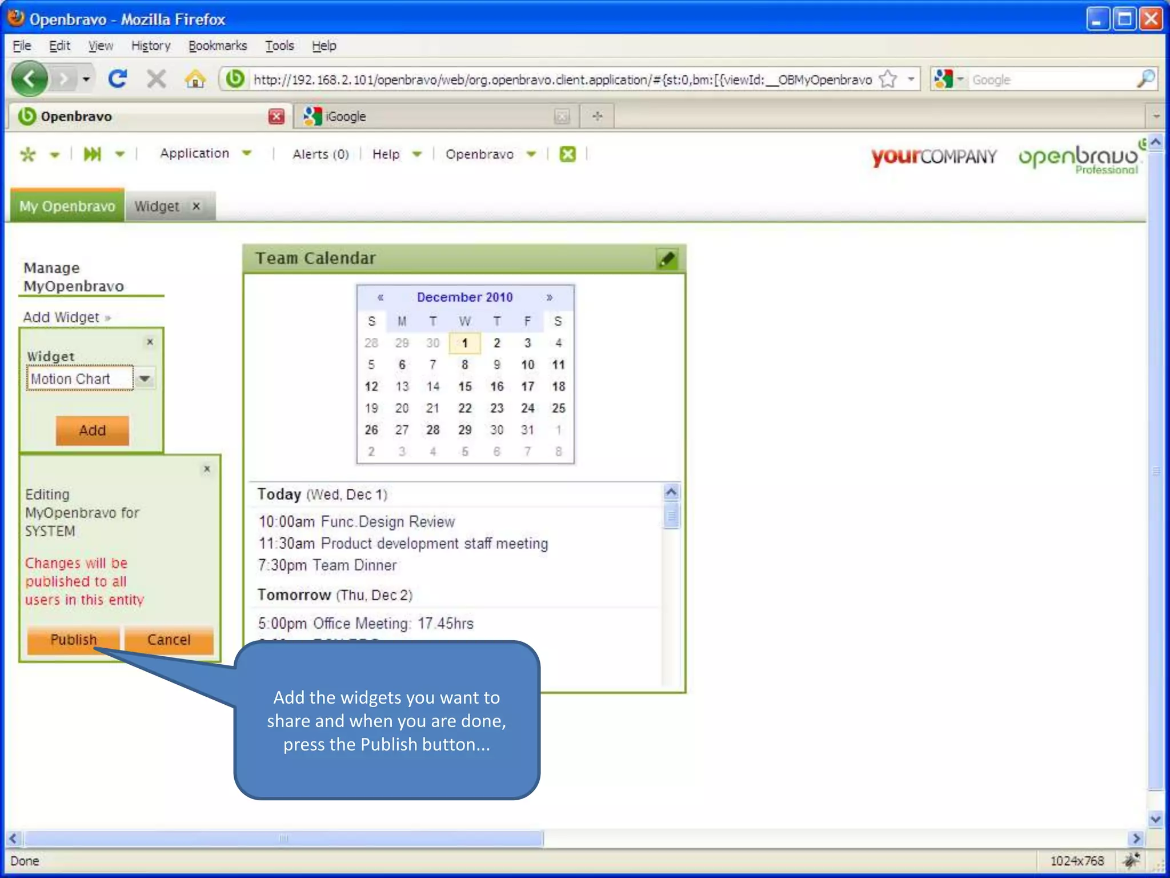
Task: Click the Stop loading X icon
Action: (157, 79)
